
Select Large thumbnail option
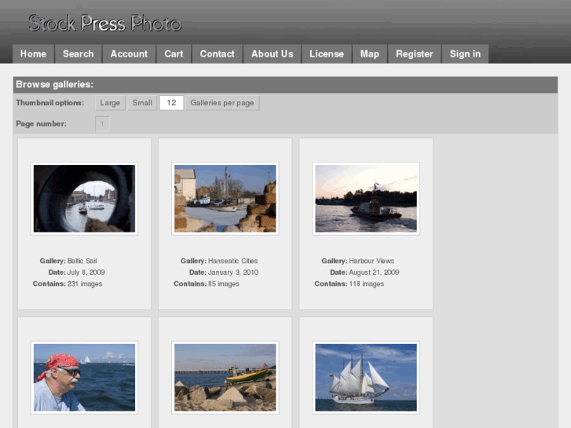[x=110, y=103]
